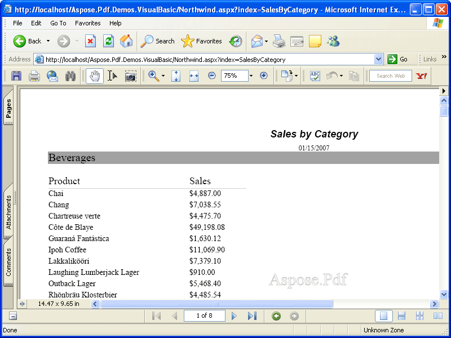Click the Forward arrow button
This screenshot has height=338, width=451.
pyautogui.click(x=64, y=41)
